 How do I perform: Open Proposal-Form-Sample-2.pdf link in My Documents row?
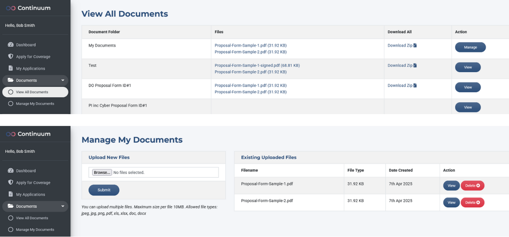251,52
